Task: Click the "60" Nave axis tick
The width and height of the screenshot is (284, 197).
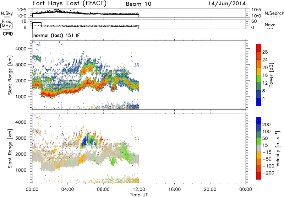Action: point(254,21)
